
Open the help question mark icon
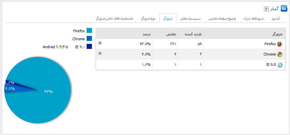pos(266,9)
